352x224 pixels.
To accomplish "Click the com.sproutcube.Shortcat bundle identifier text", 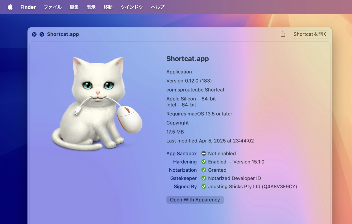I will pos(195,90).
